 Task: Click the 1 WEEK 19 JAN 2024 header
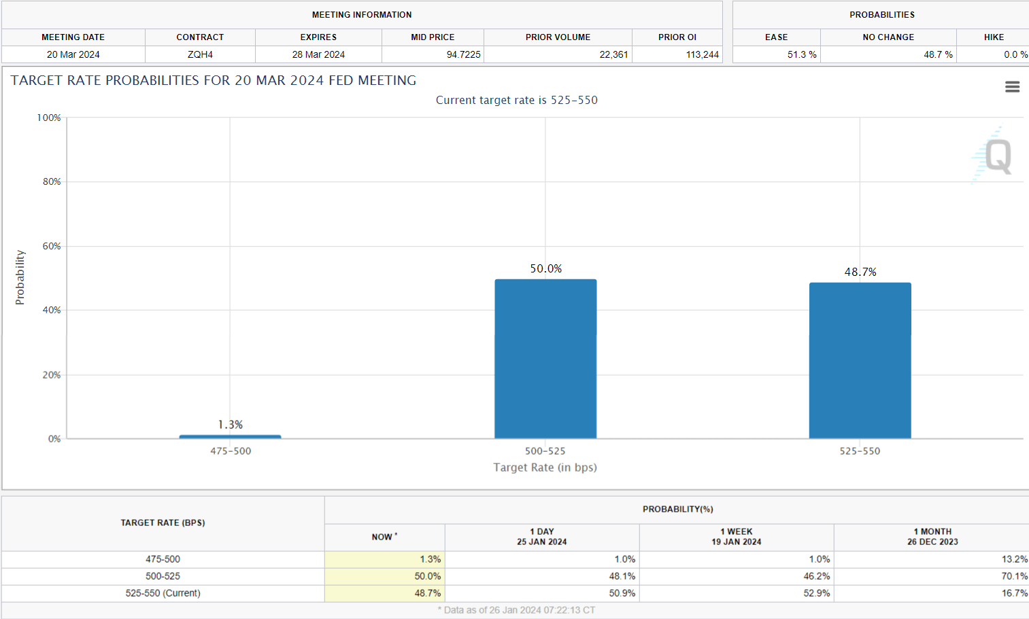coord(737,537)
